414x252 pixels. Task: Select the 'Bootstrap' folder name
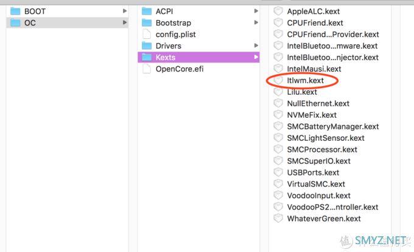tap(173, 23)
